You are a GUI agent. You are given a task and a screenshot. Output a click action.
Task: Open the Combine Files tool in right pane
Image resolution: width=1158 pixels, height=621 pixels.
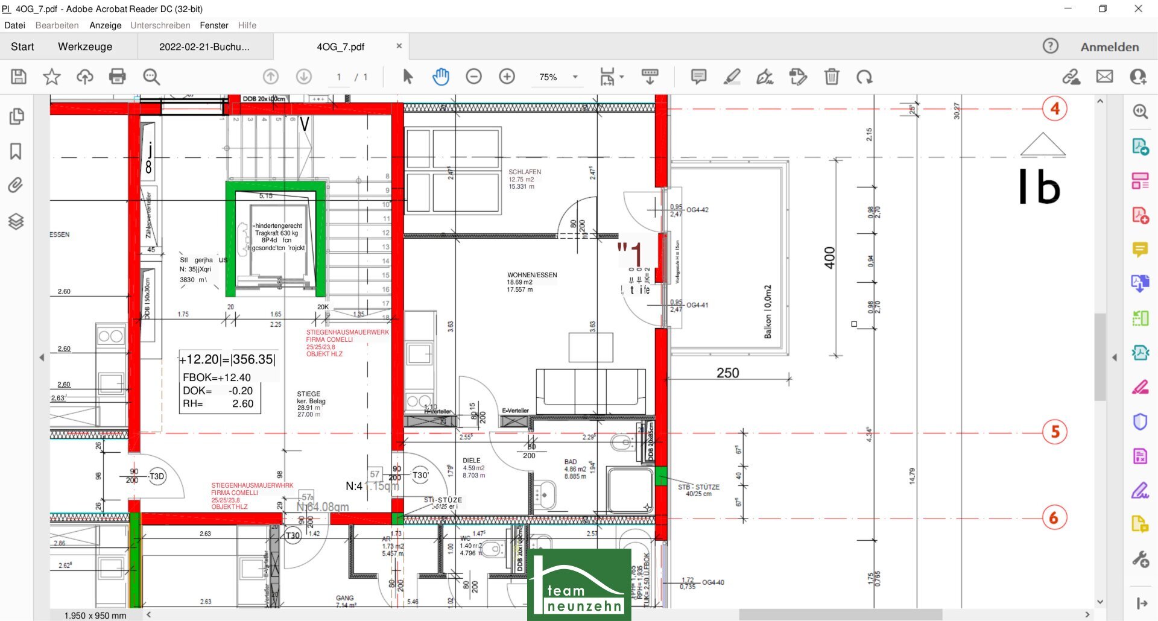1140,283
